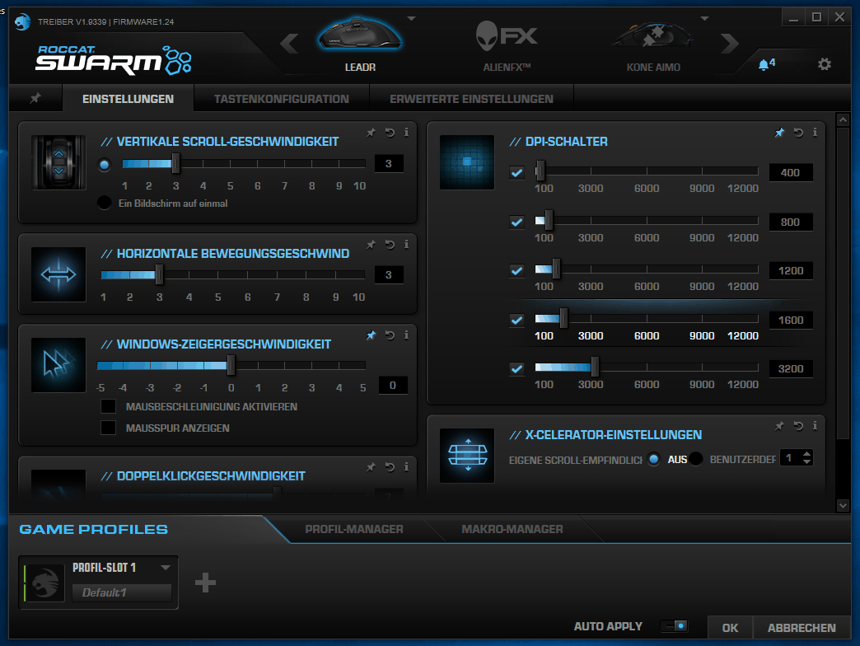860x646 pixels.
Task: Click the 1600 DPI value field
Action: [791, 321]
